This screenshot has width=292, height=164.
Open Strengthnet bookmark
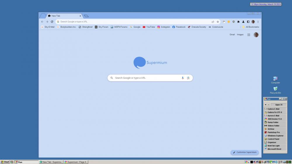click(86, 27)
